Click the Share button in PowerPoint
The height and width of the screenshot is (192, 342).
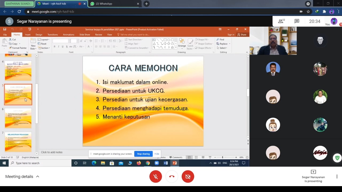point(242,35)
